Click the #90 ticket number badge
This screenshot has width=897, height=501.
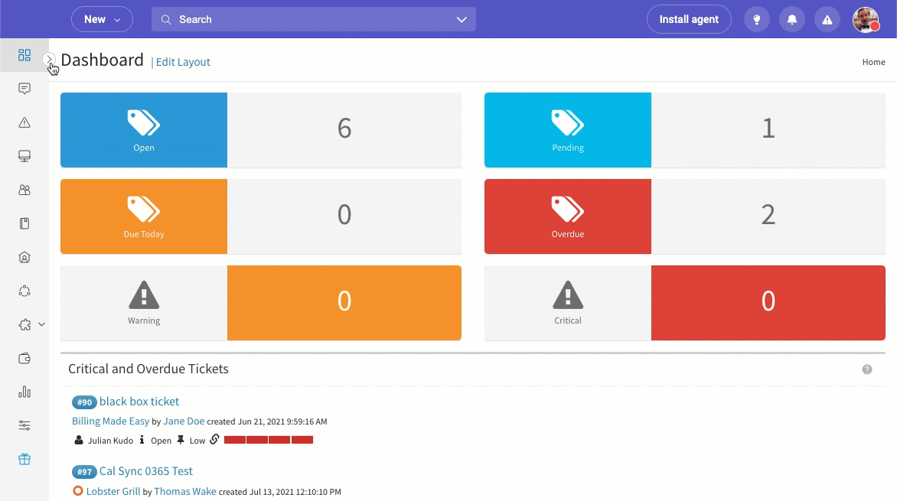click(85, 402)
